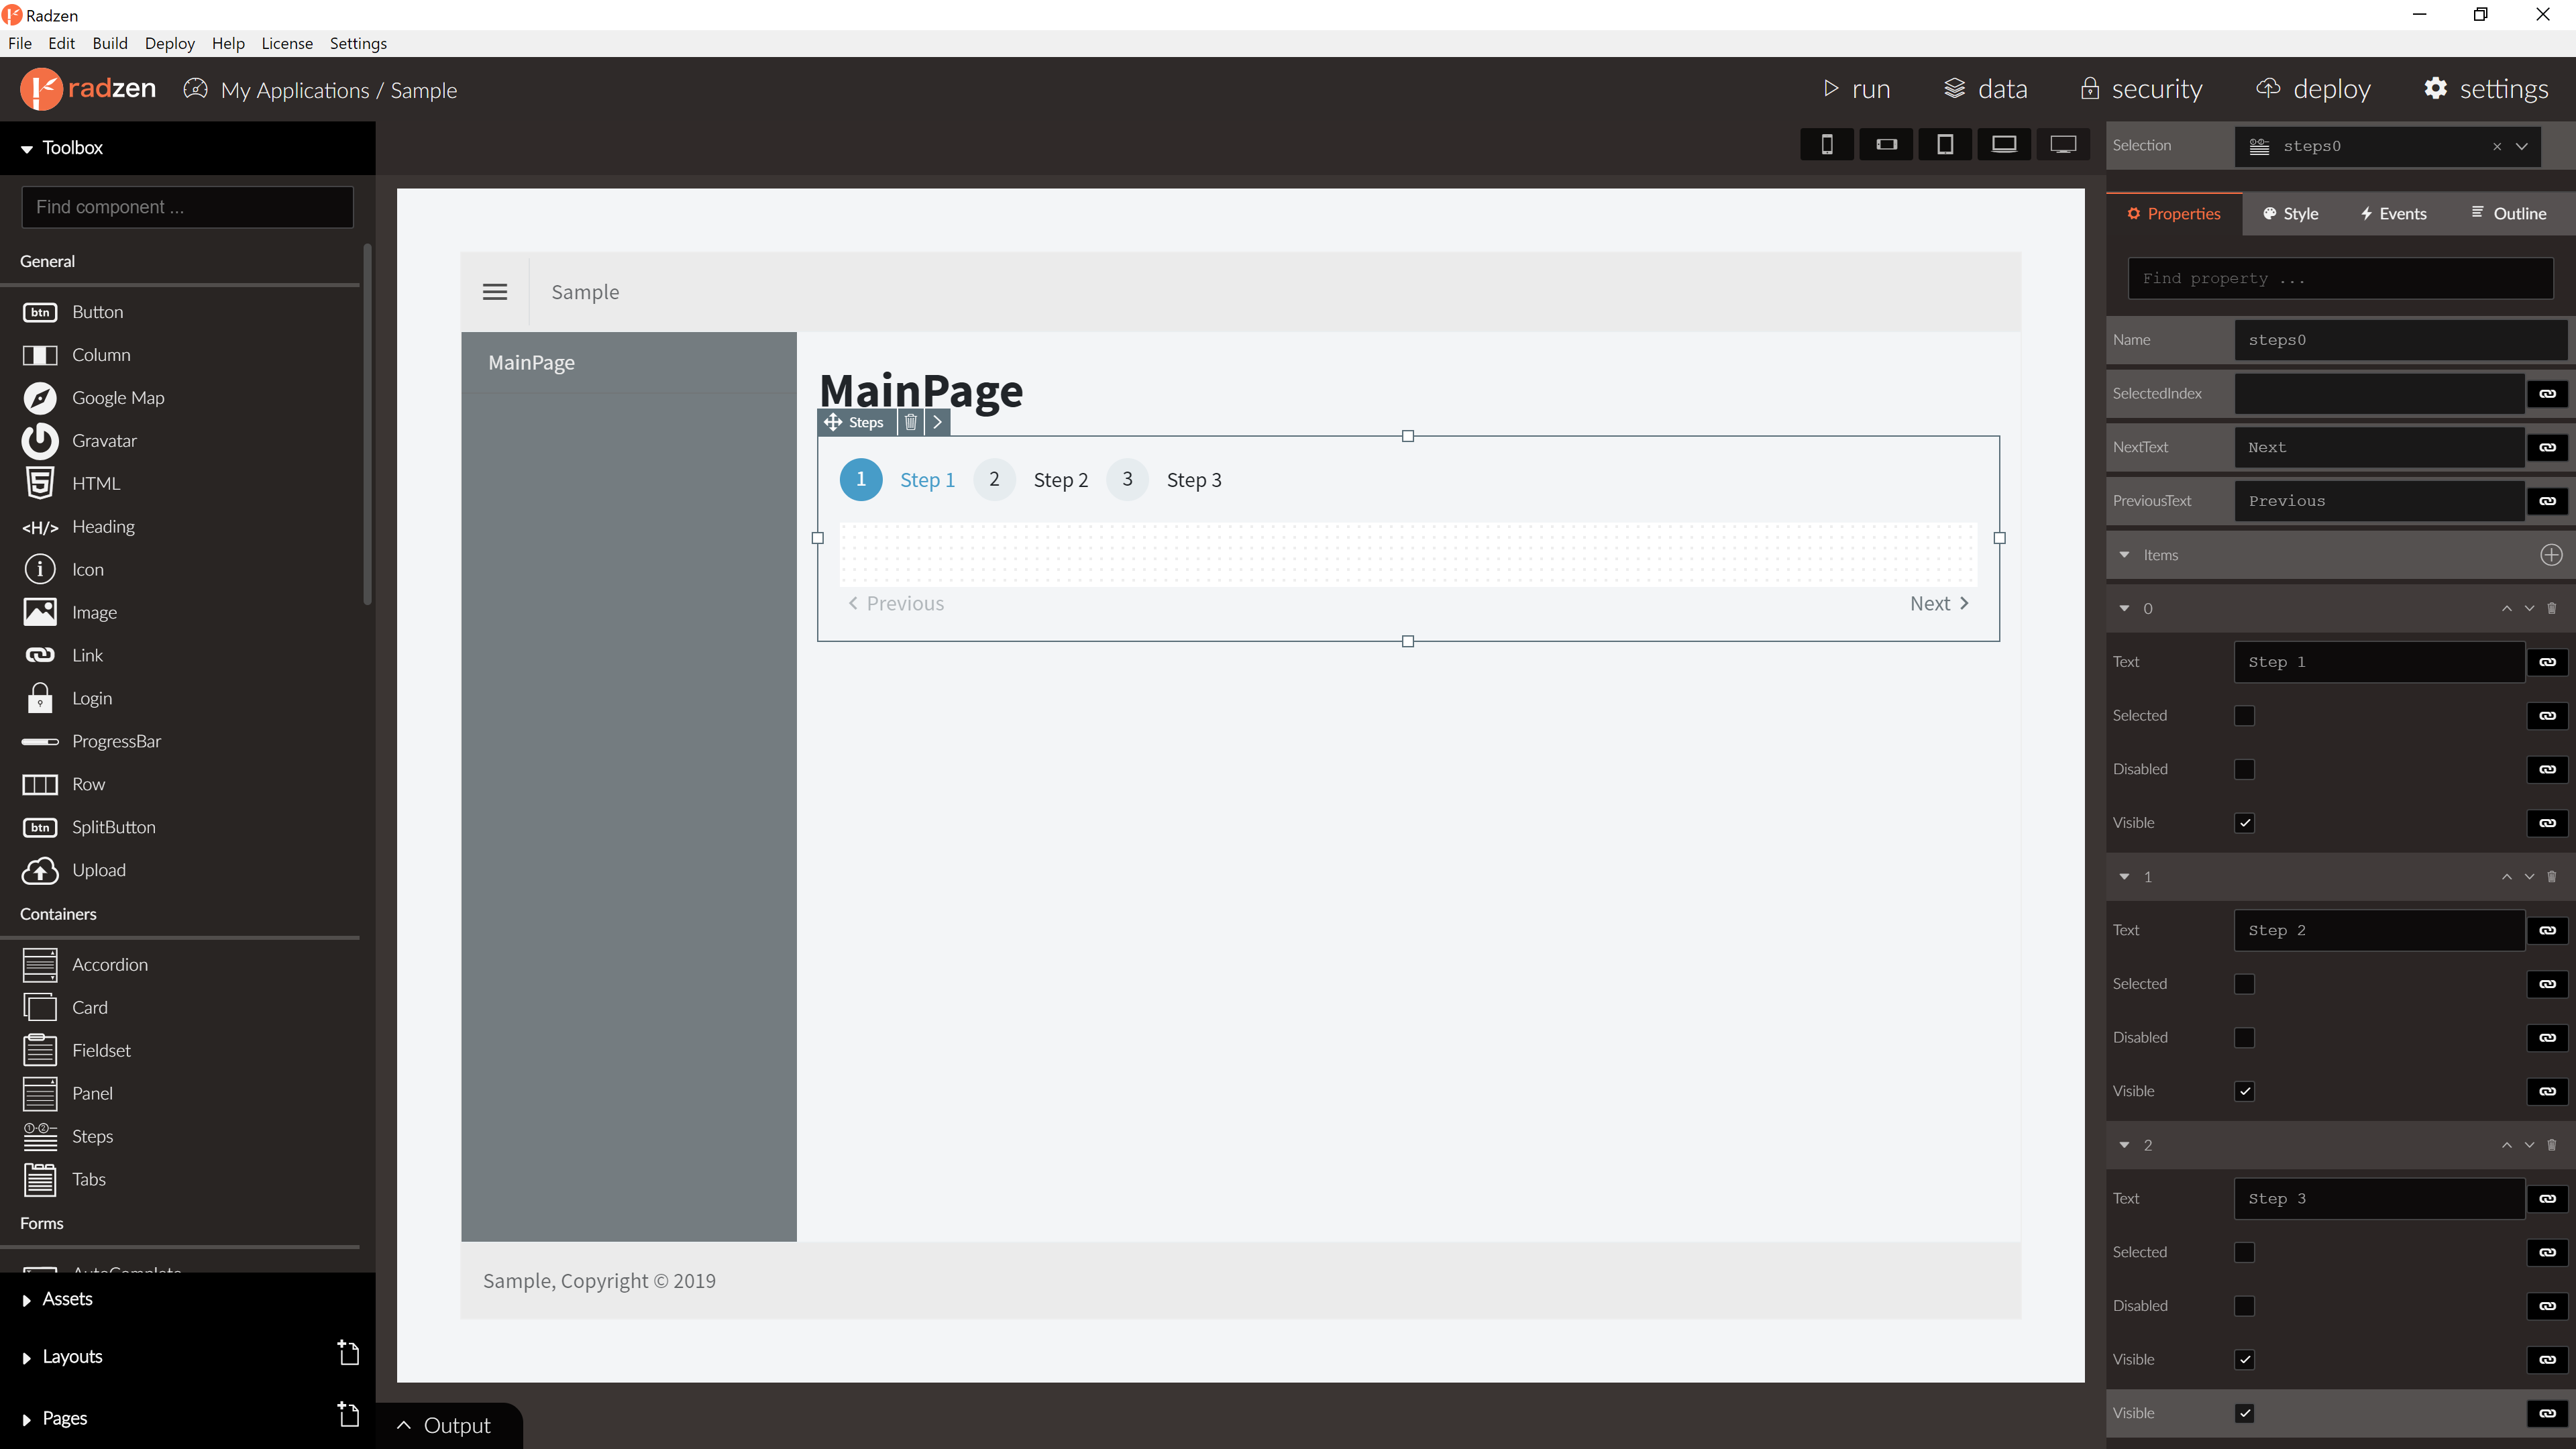Switch to the Outline tab
This screenshot has width=2576, height=1449.
click(2508, 214)
